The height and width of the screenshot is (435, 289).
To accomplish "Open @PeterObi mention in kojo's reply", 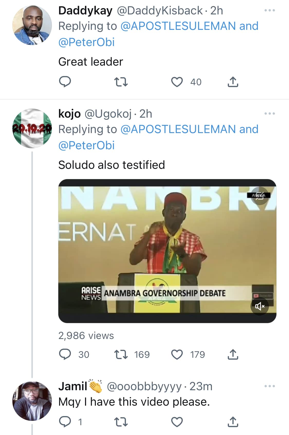I will click(x=86, y=145).
